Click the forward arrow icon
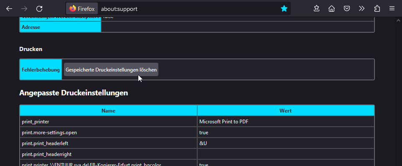Image resolution: width=402 pixels, height=166 pixels. 24,9
